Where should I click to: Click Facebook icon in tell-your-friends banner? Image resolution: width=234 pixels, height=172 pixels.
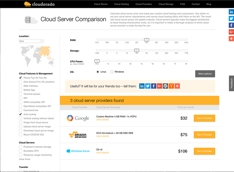click(154, 86)
